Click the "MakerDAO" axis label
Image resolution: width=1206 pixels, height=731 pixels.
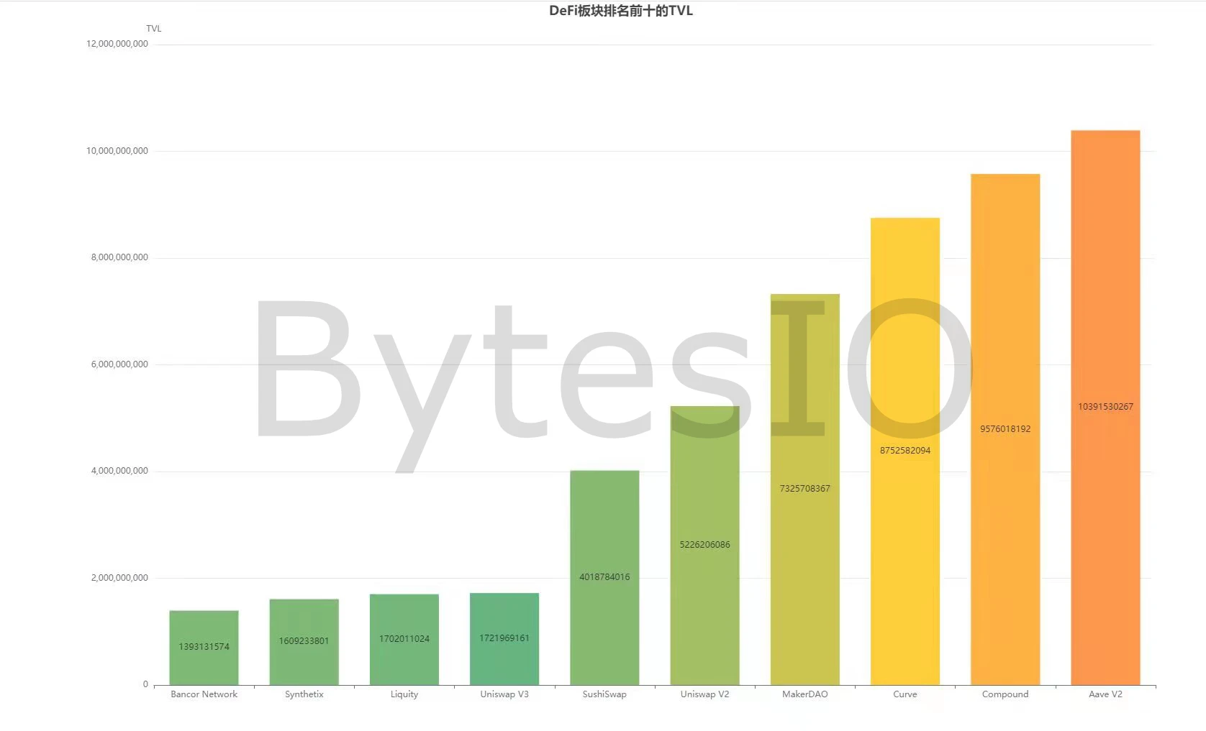click(805, 694)
